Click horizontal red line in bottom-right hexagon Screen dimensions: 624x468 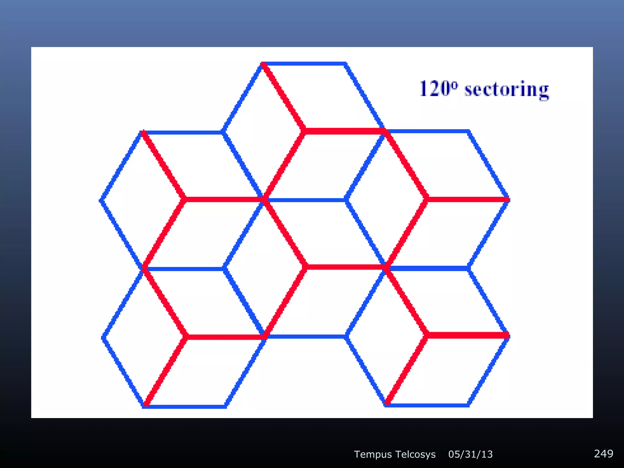point(468,335)
